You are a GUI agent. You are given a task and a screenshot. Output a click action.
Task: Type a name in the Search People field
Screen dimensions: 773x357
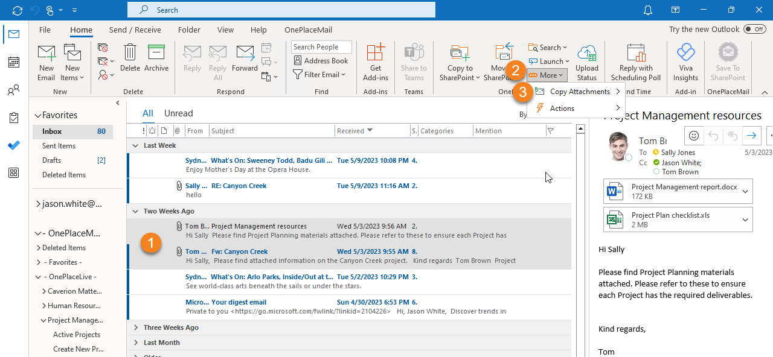(x=321, y=46)
